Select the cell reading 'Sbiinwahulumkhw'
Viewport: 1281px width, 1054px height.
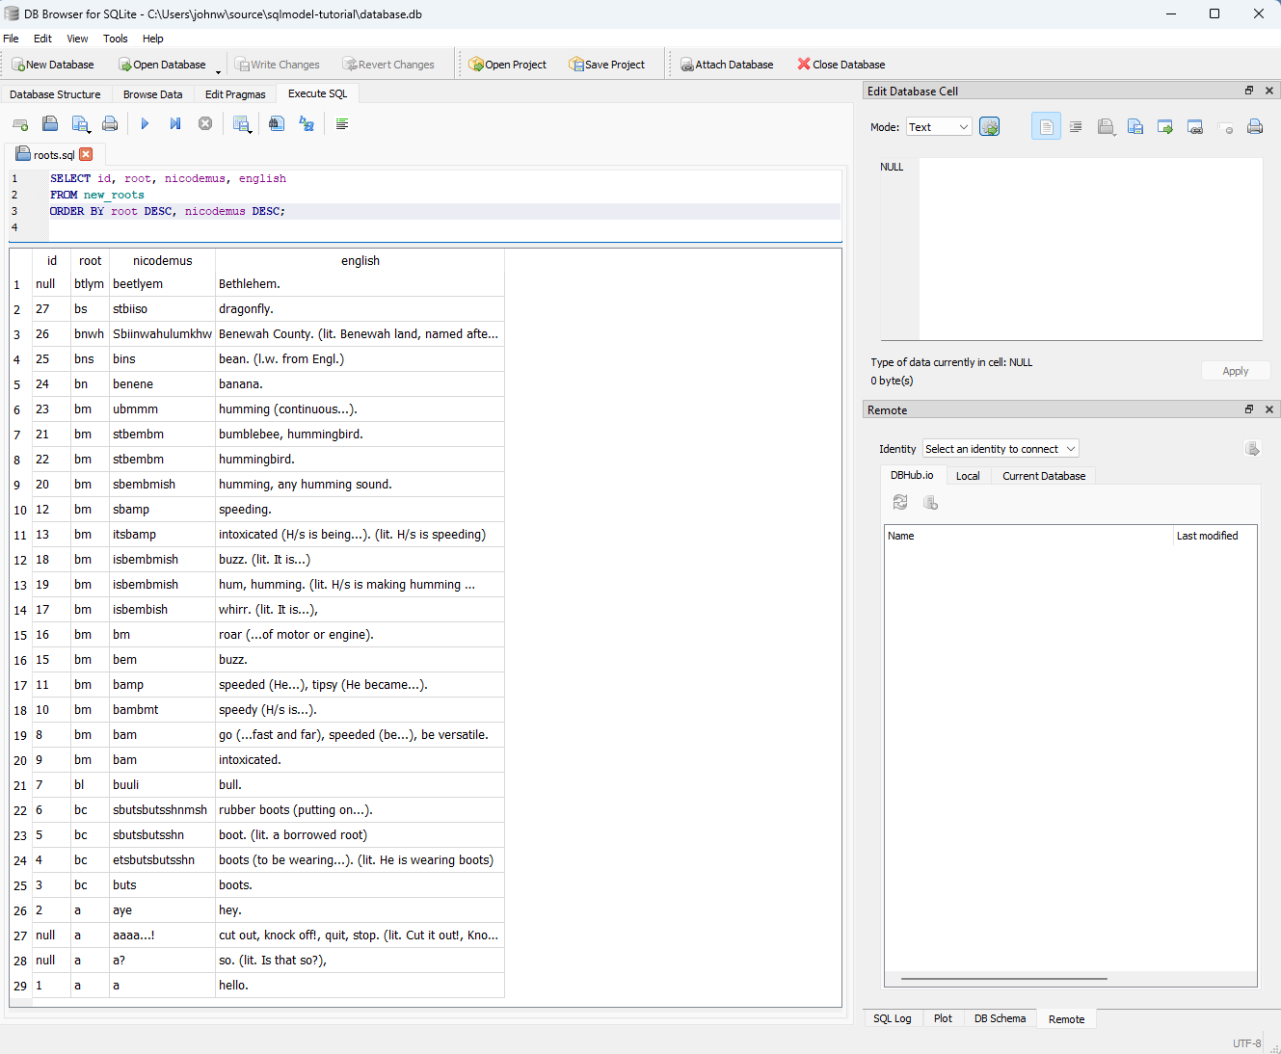click(x=162, y=334)
